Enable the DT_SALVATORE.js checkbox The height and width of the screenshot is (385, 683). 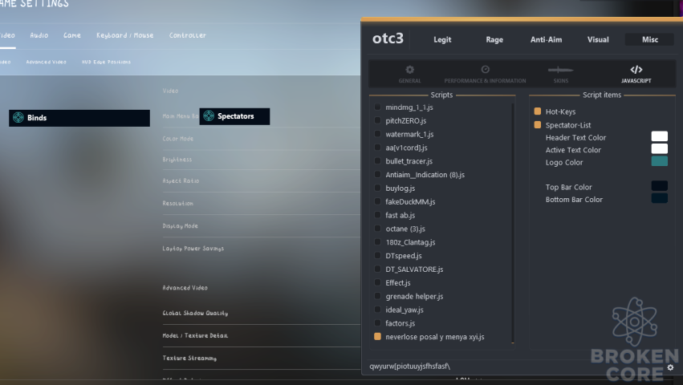tap(377, 269)
